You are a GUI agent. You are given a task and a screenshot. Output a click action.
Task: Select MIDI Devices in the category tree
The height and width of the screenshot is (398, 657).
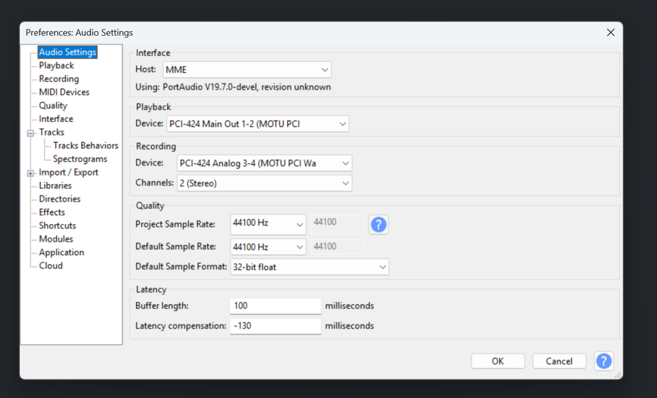coord(64,92)
